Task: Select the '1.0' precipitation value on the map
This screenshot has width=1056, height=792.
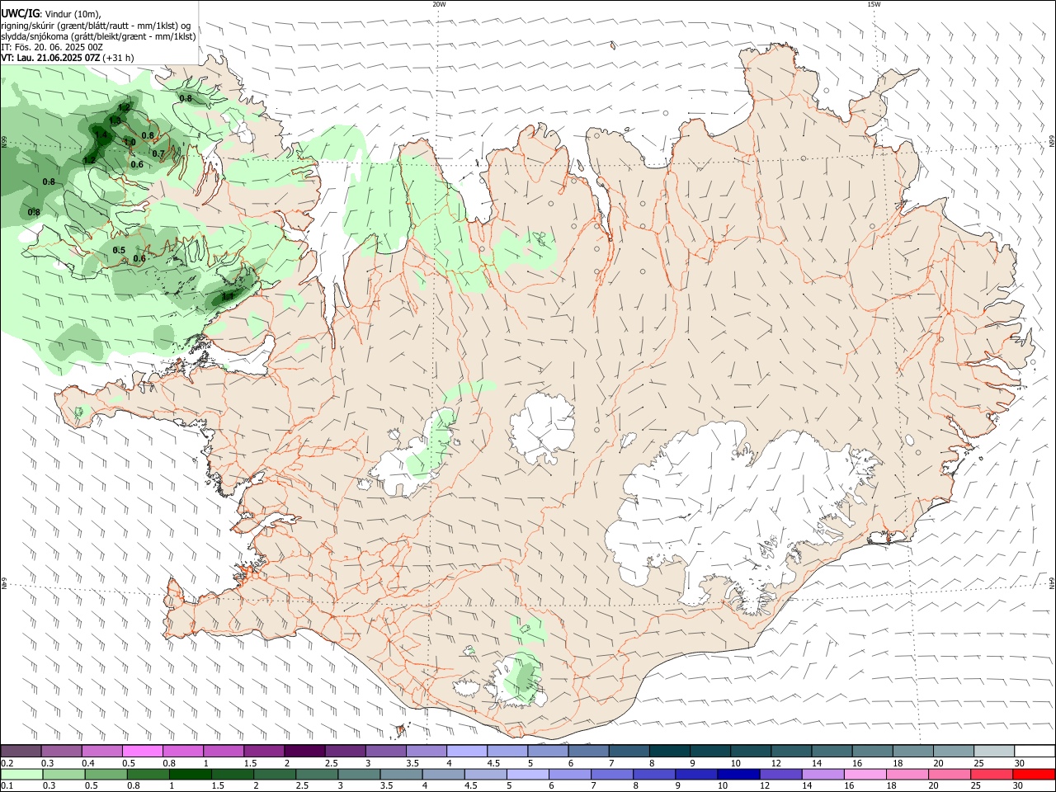Action: point(130,142)
